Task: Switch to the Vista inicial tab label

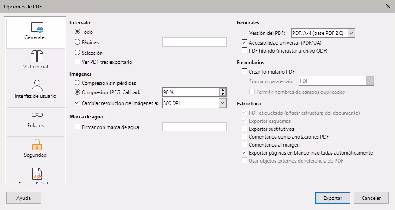Action: (x=35, y=66)
